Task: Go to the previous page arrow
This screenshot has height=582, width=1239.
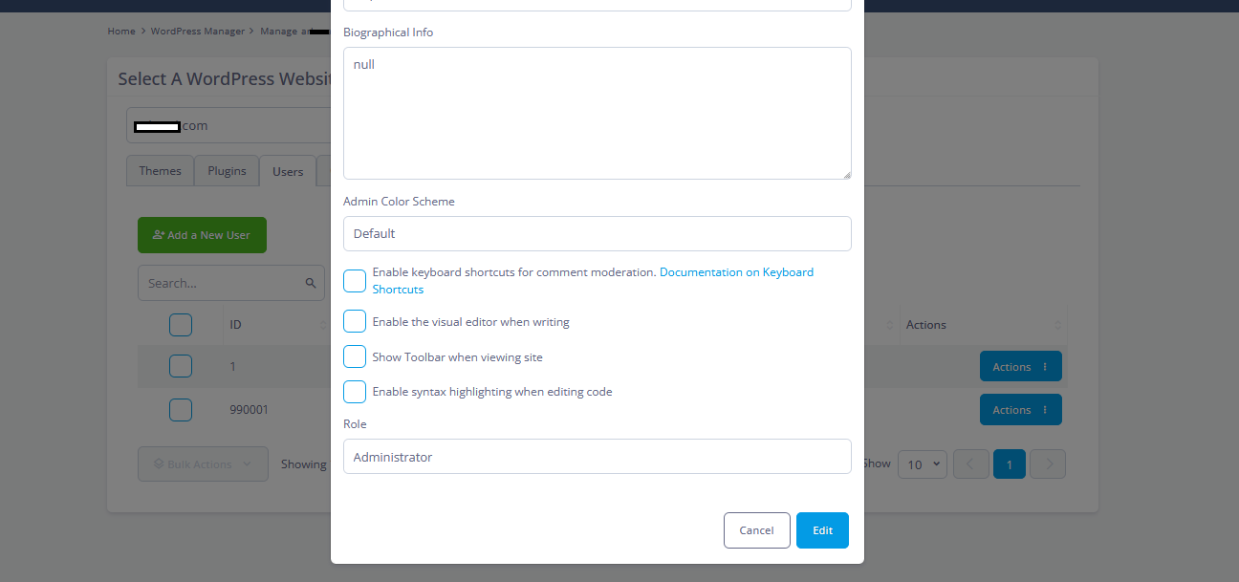Action: (x=970, y=464)
